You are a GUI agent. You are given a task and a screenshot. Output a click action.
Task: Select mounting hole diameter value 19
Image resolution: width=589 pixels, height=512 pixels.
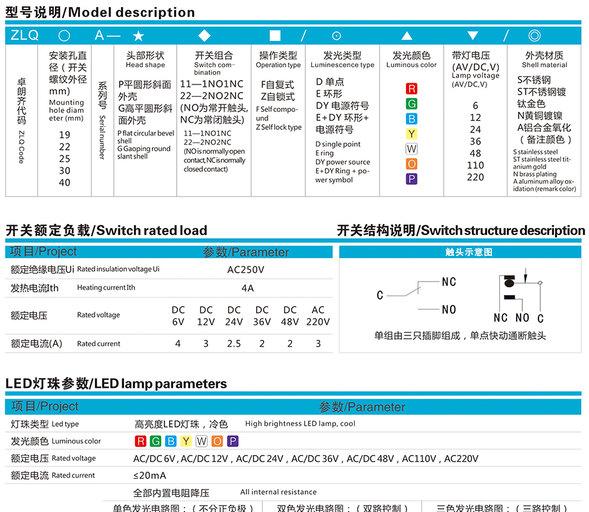[65, 135]
